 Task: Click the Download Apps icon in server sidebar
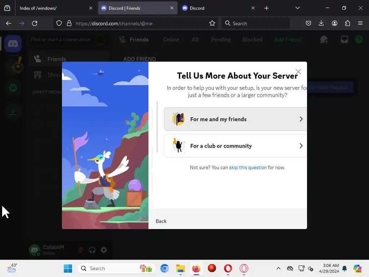13,111
